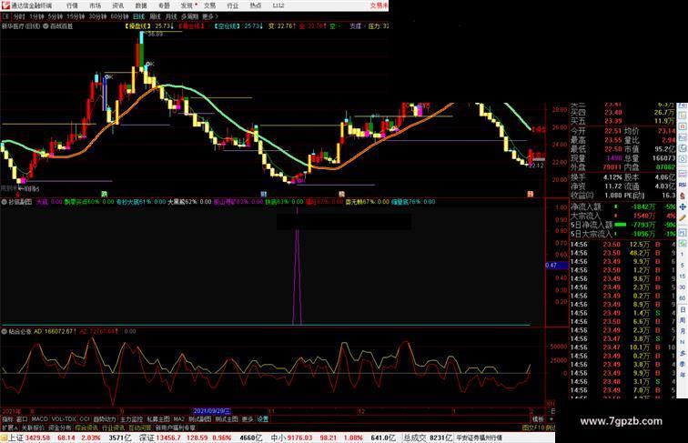
Task: Select the 指标 tab in the bottom bar
Action: [7, 419]
